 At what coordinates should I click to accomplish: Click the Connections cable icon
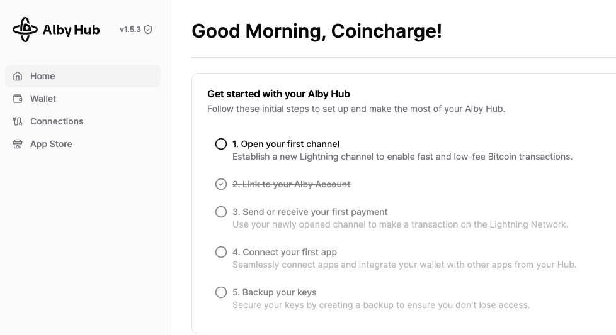pos(18,121)
